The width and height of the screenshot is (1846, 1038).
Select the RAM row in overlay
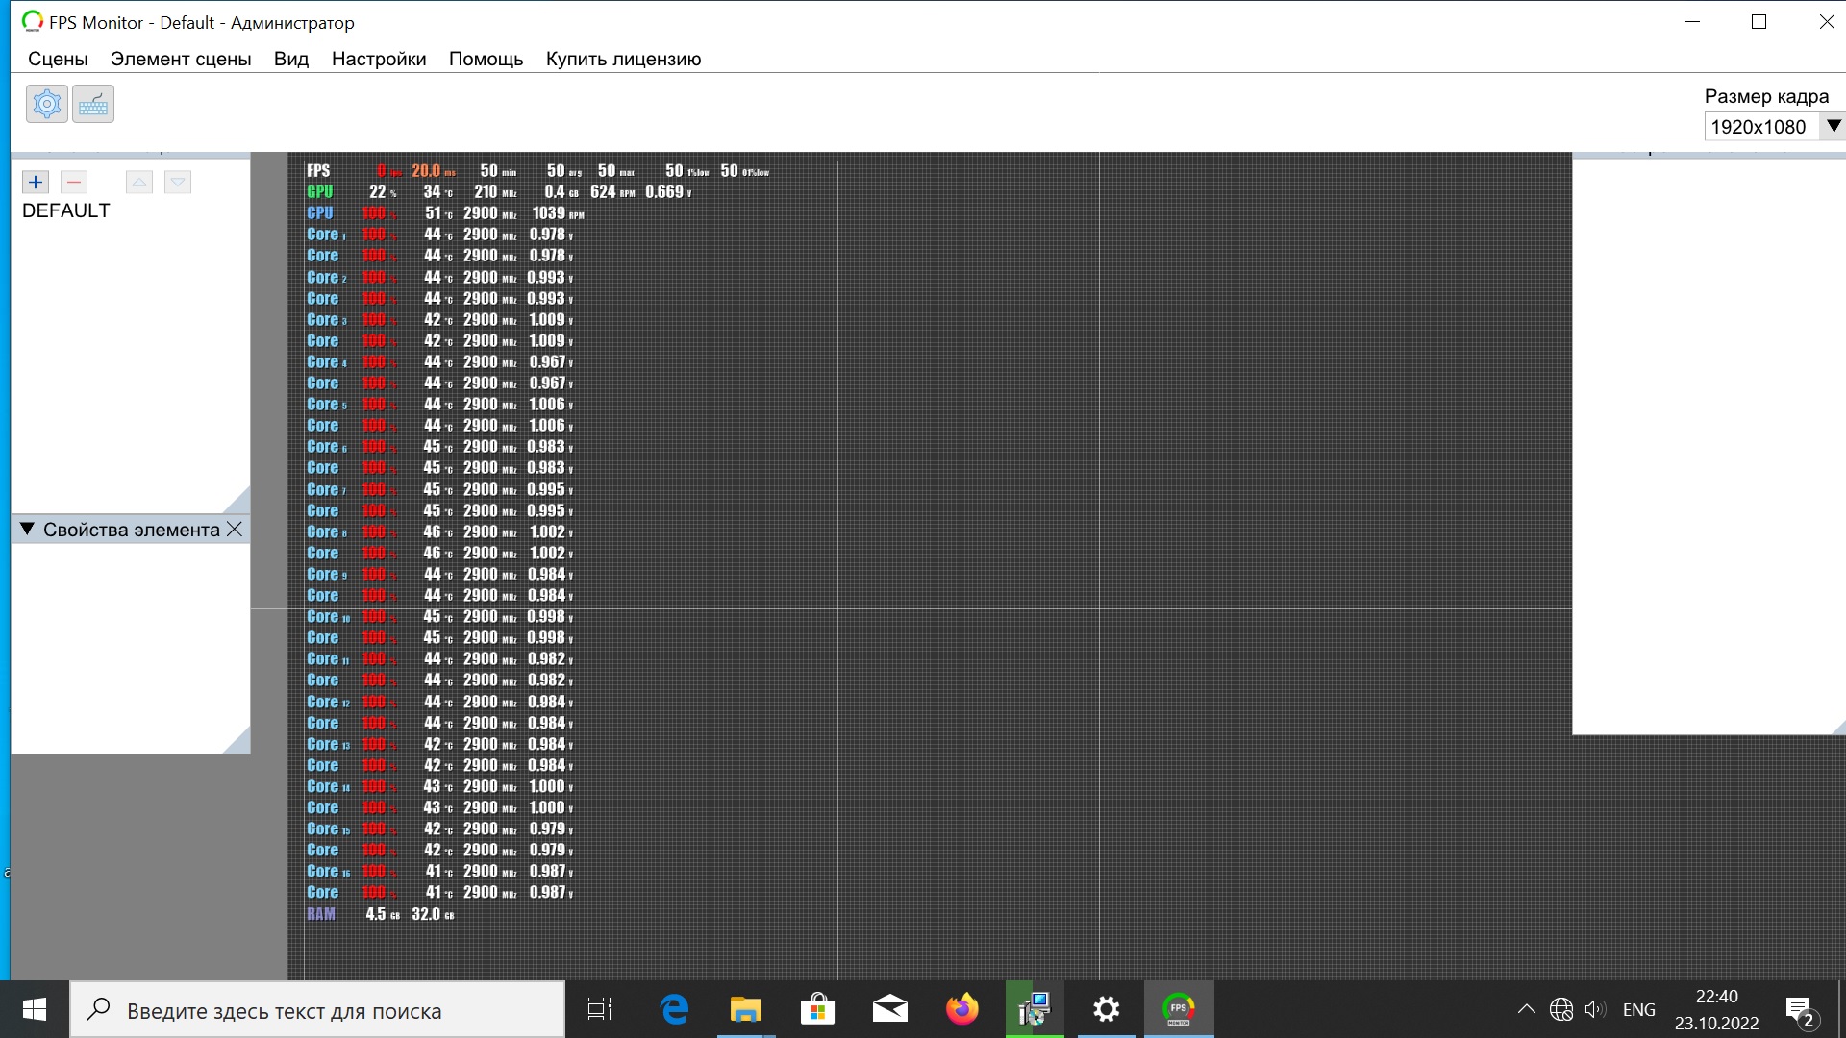tap(321, 914)
